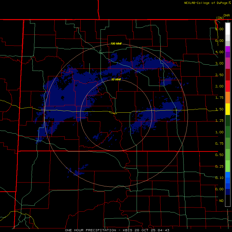Click the 0.25 legend value
The image size is (232, 232).
coord(219,167)
